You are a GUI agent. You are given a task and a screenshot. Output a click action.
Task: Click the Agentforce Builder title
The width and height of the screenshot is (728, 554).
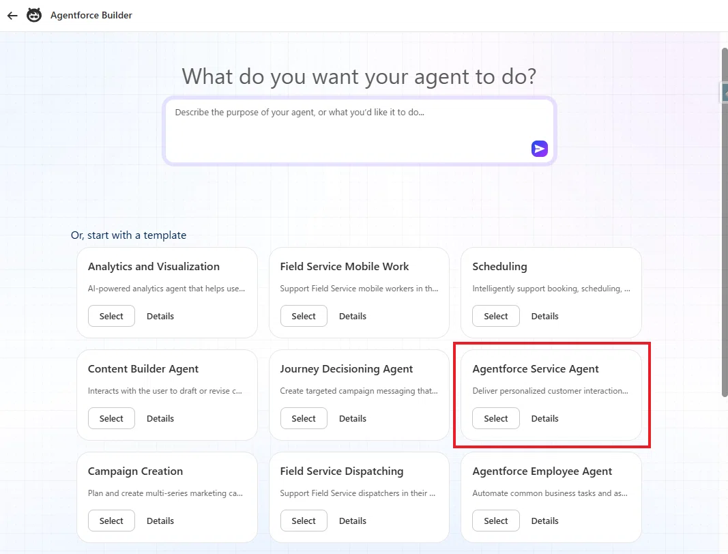pyautogui.click(x=91, y=15)
